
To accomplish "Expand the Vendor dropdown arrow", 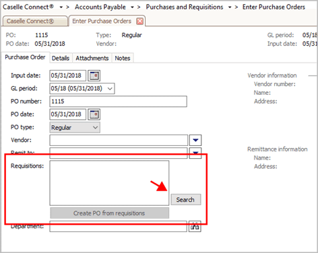I will pos(195,141).
